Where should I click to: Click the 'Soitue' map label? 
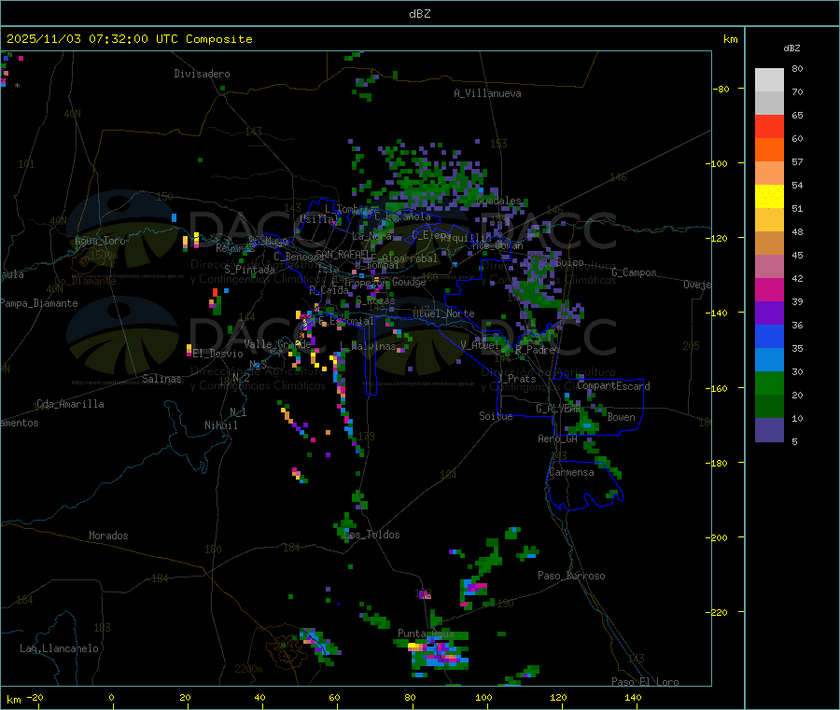496,416
